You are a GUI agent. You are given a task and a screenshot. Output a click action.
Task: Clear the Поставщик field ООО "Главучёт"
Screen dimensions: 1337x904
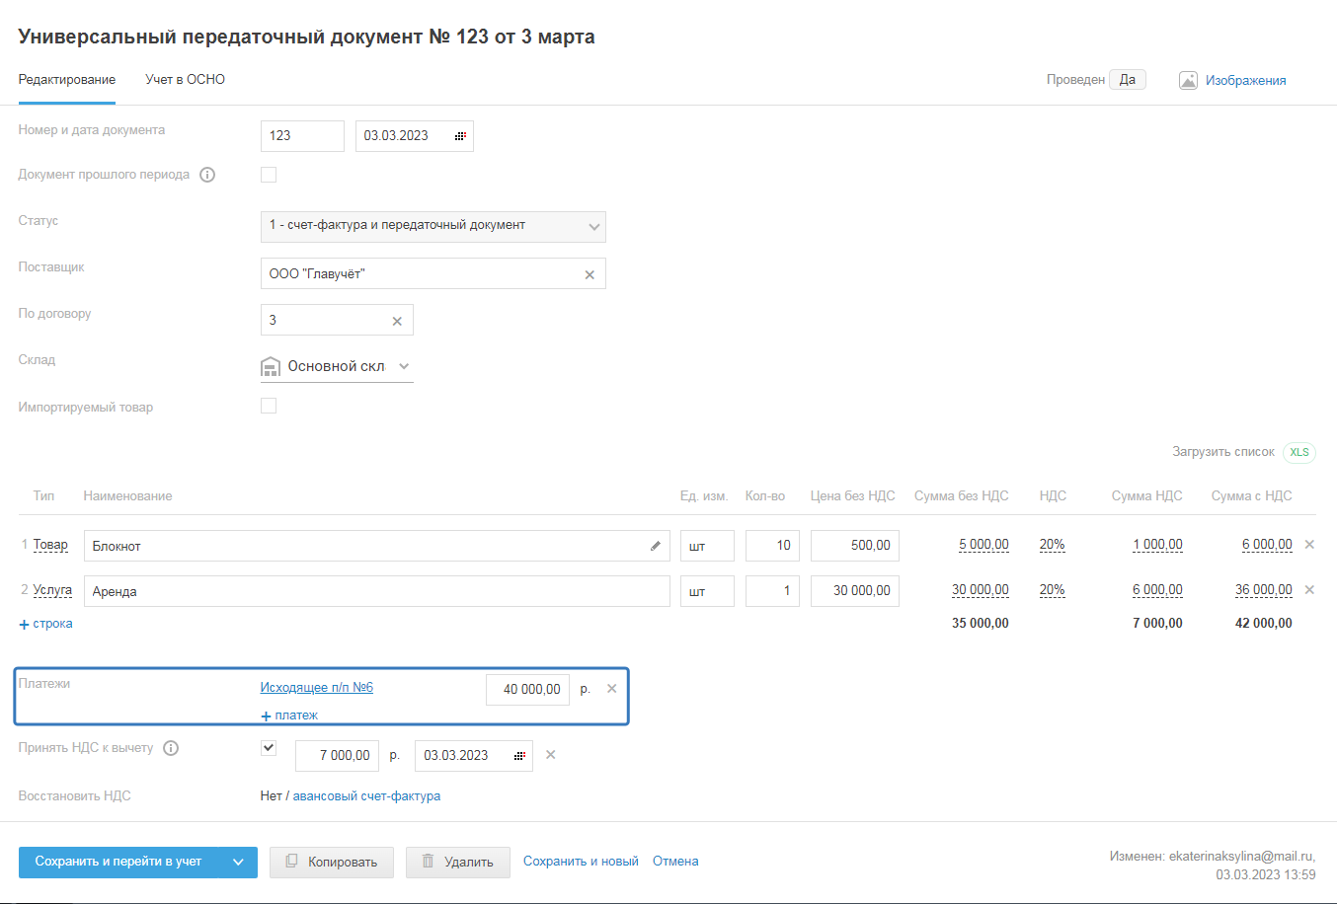coord(590,274)
